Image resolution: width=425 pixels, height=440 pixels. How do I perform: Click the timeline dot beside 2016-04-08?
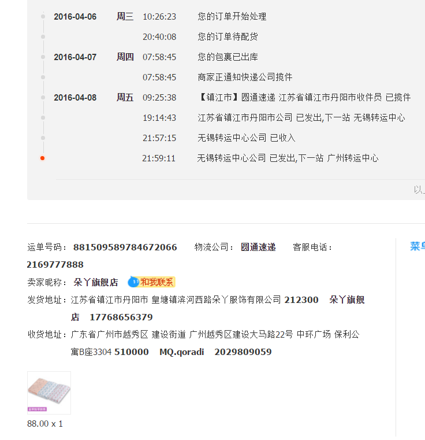pyautogui.click(x=43, y=98)
